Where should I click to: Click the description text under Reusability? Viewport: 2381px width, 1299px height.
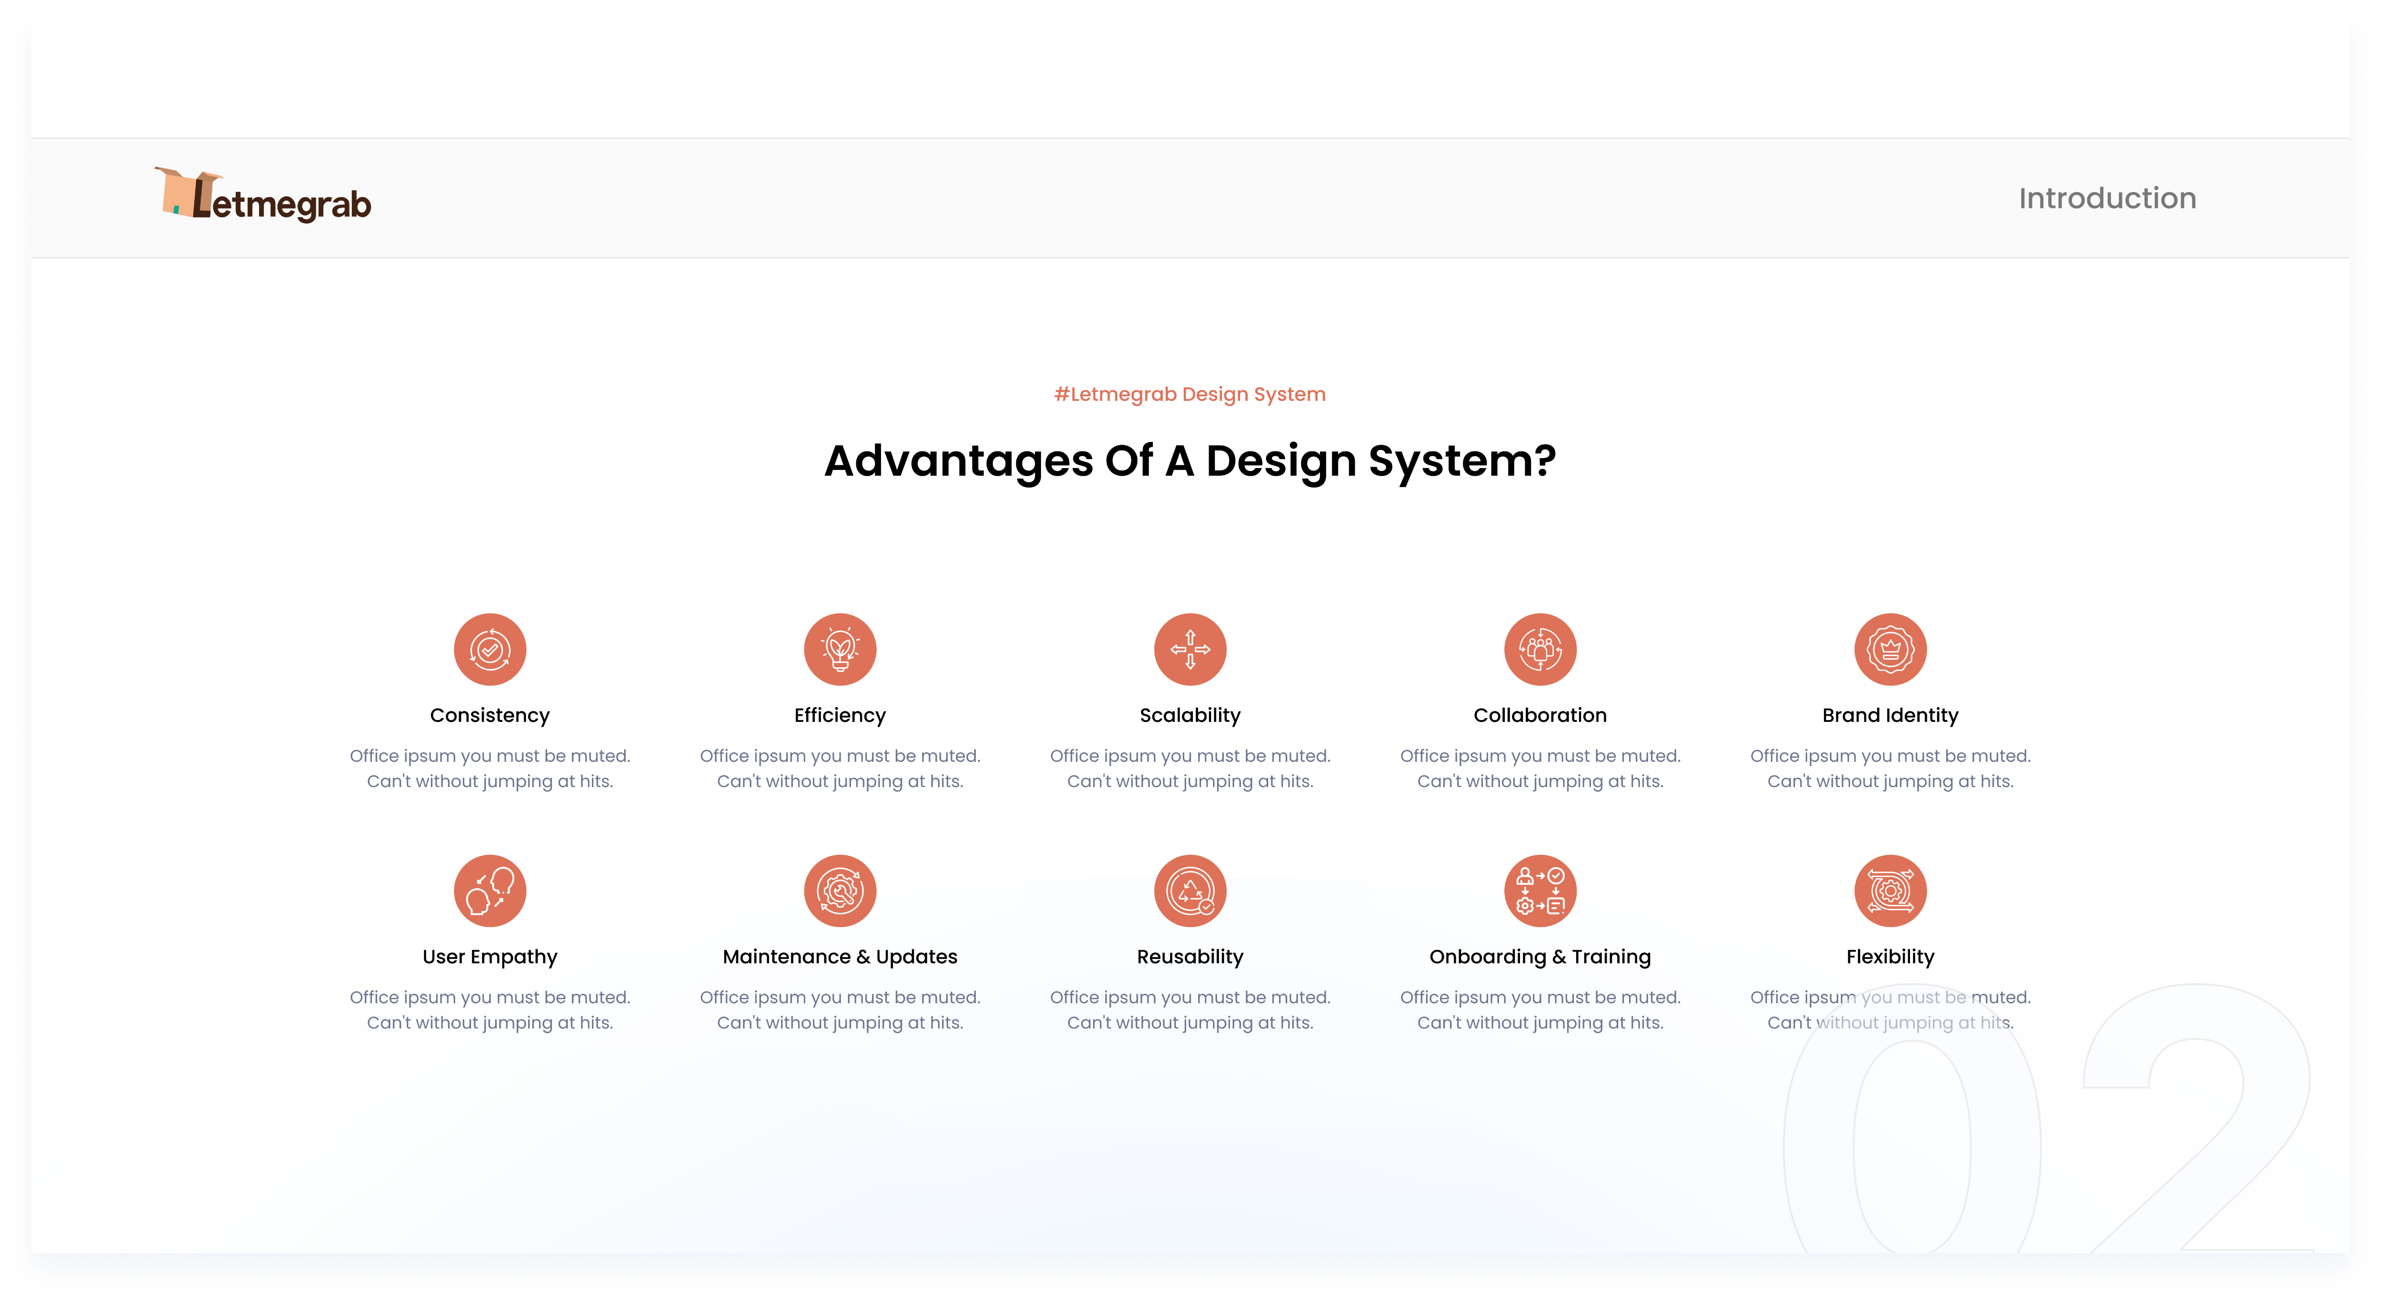[1190, 1009]
